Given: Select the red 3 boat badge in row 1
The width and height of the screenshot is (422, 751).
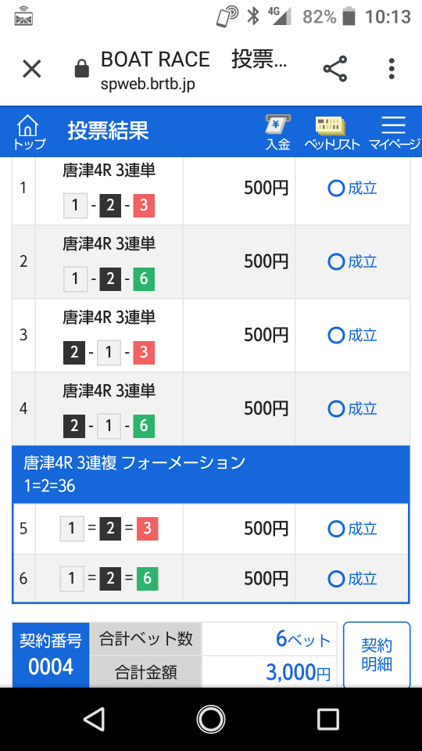Looking at the screenshot, I should (x=144, y=206).
